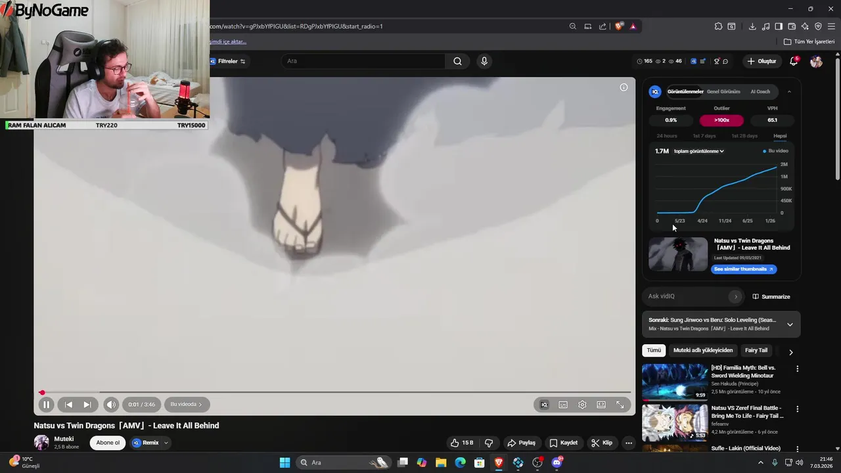Open the Familia Myth video thumbnail
The height and width of the screenshot is (473, 841).
[675, 382]
